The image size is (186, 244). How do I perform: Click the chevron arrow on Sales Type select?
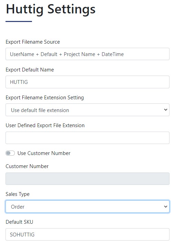point(166,207)
